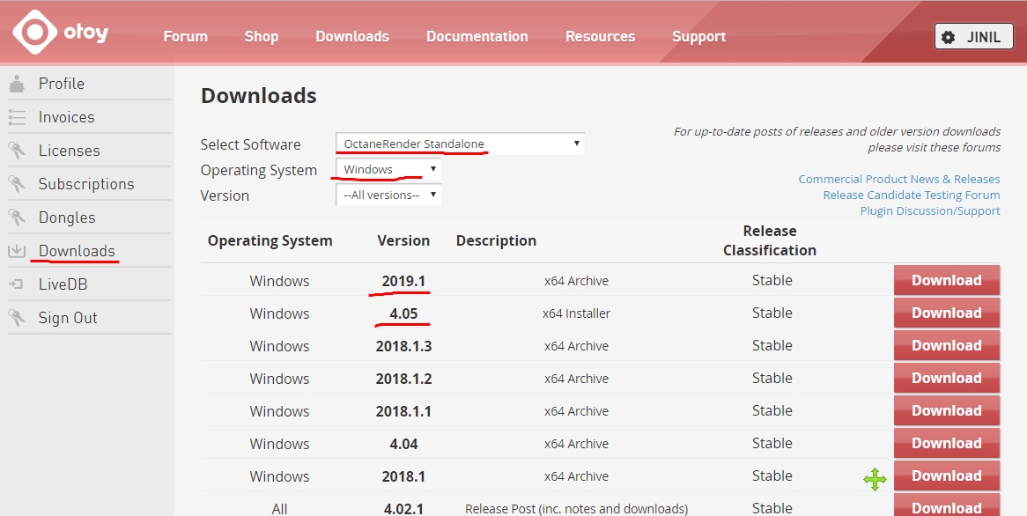Go to Licenses in sidebar
1027x516 pixels.
[x=70, y=151]
